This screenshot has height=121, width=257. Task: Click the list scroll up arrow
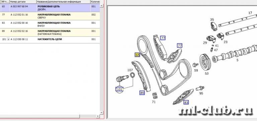[x=102, y=6]
